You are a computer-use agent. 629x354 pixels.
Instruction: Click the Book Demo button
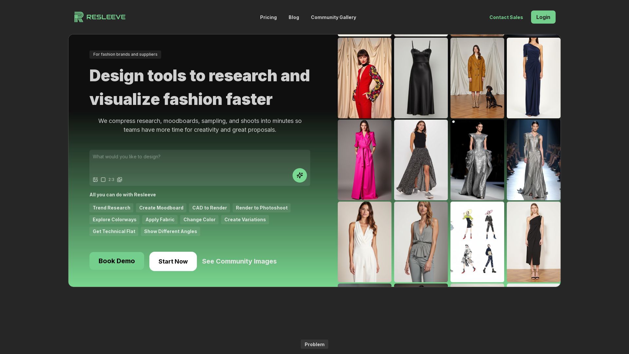(117, 261)
